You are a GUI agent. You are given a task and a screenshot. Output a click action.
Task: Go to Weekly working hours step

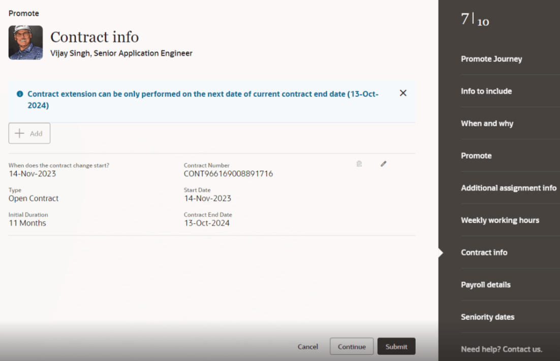[500, 220]
